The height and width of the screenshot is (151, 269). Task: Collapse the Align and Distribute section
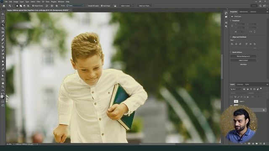(231, 37)
